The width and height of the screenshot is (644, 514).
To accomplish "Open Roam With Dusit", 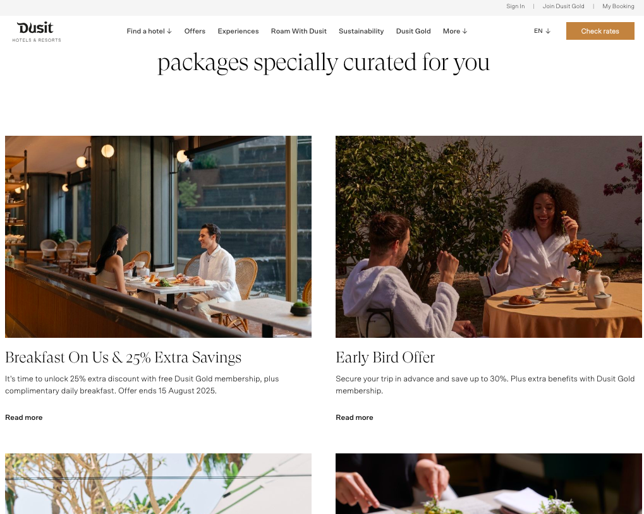I will coord(298,31).
